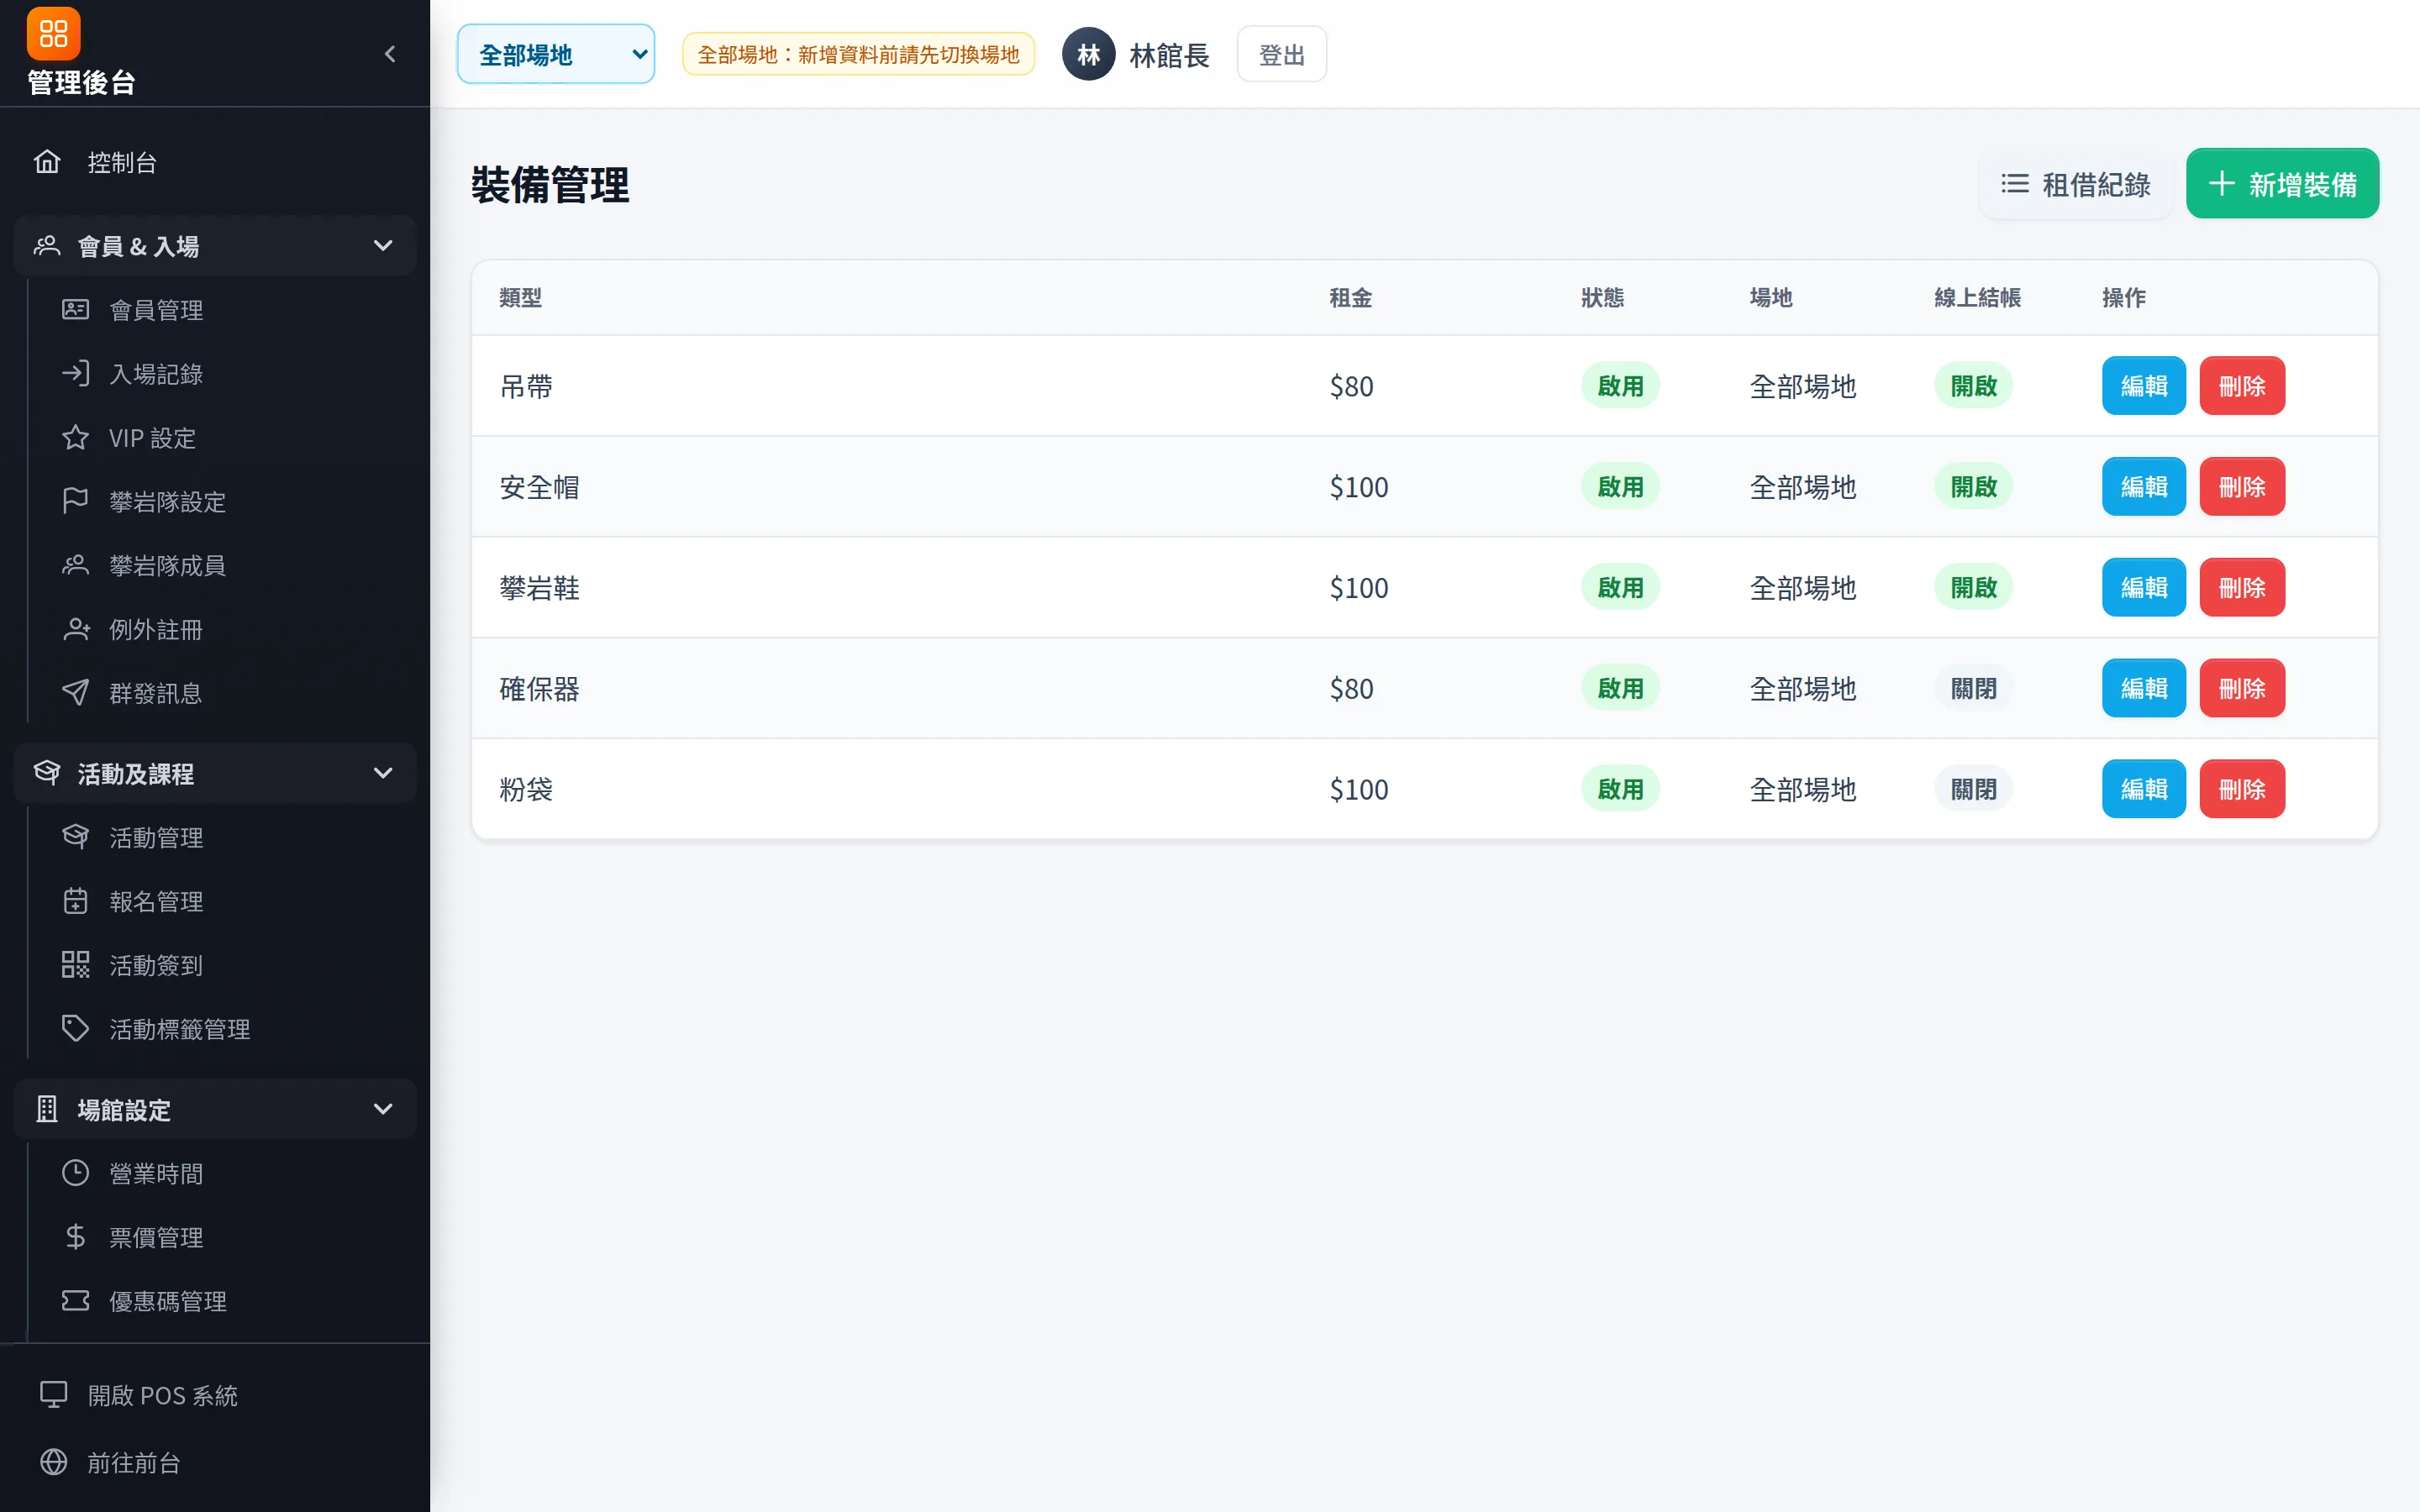Click the 登出 button
Image resolution: width=2420 pixels, height=1512 pixels.
tap(1281, 54)
